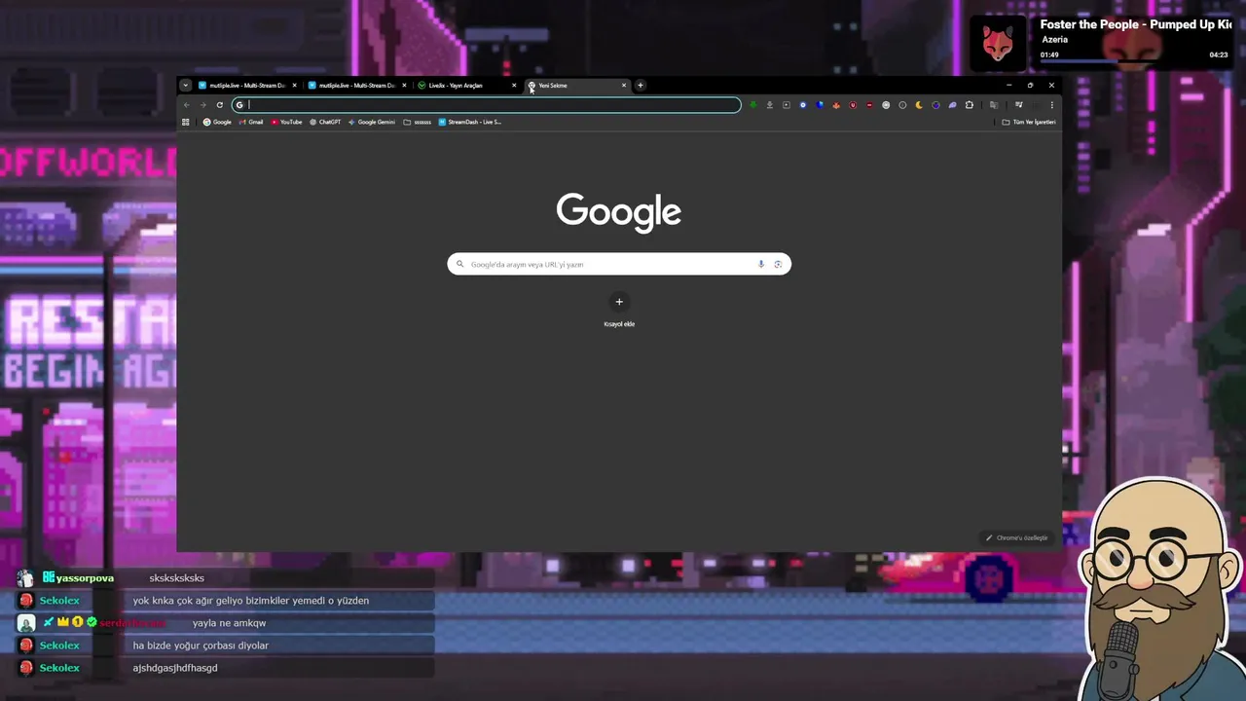Click the blue shield extension icon
Screen dimensions: 1246x701
pos(820,105)
